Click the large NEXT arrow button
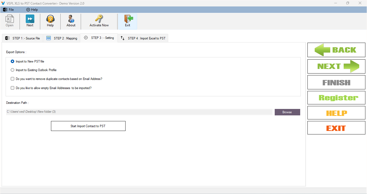The image size is (367, 194). pyautogui.click(x=336, y=66)
